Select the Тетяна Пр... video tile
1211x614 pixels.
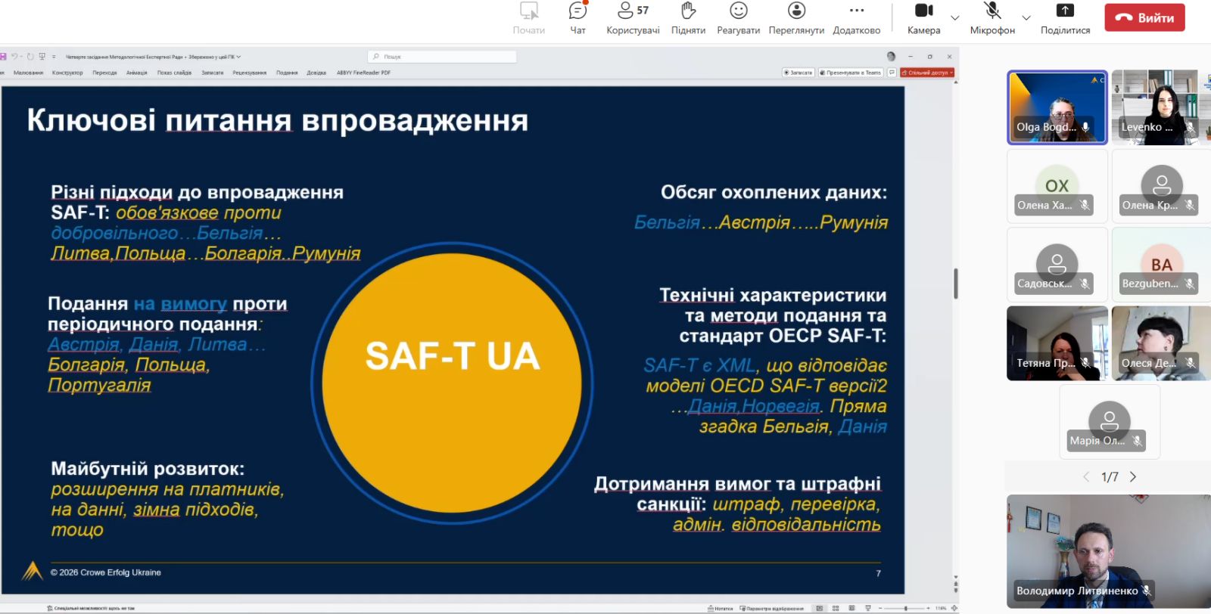(1057, 343)
